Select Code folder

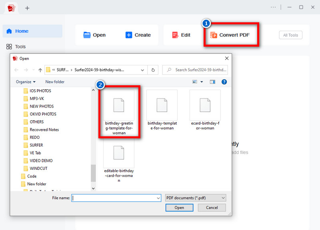(29, 176)
